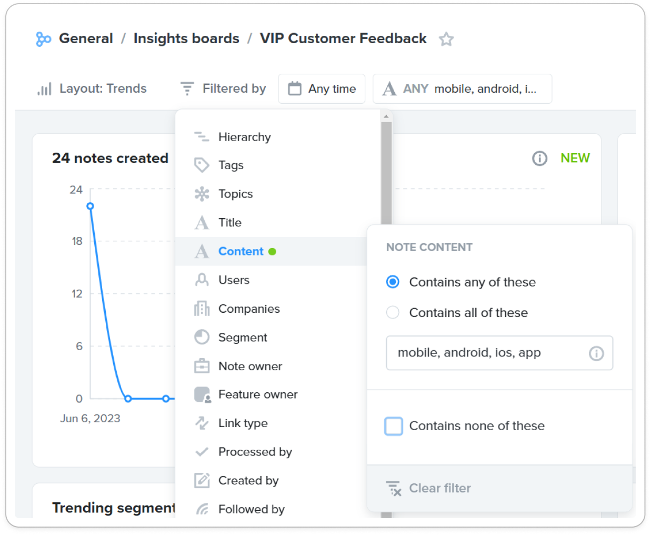Click the Tags filter icon

202,165
